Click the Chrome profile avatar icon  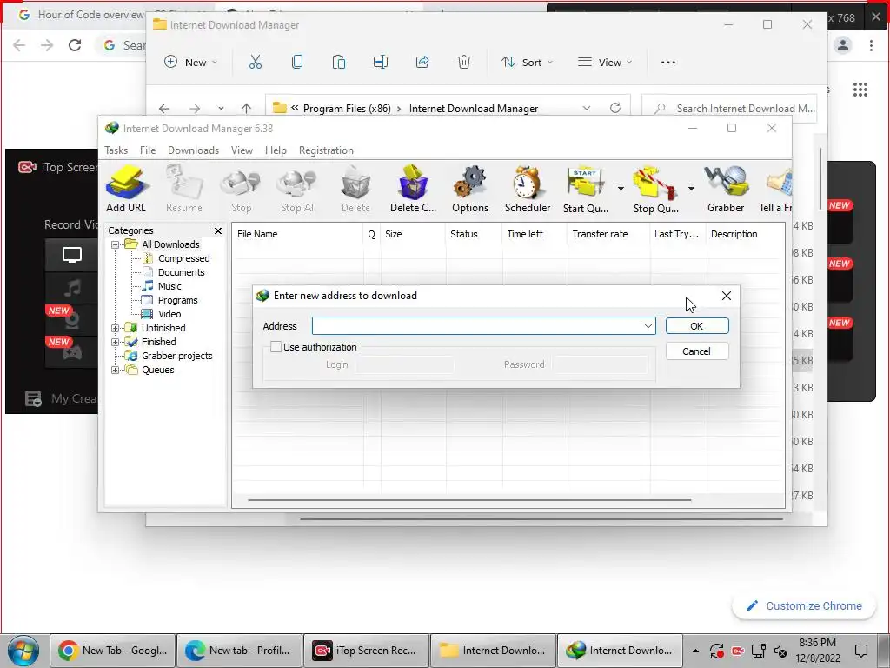click(x=843, y=45)
